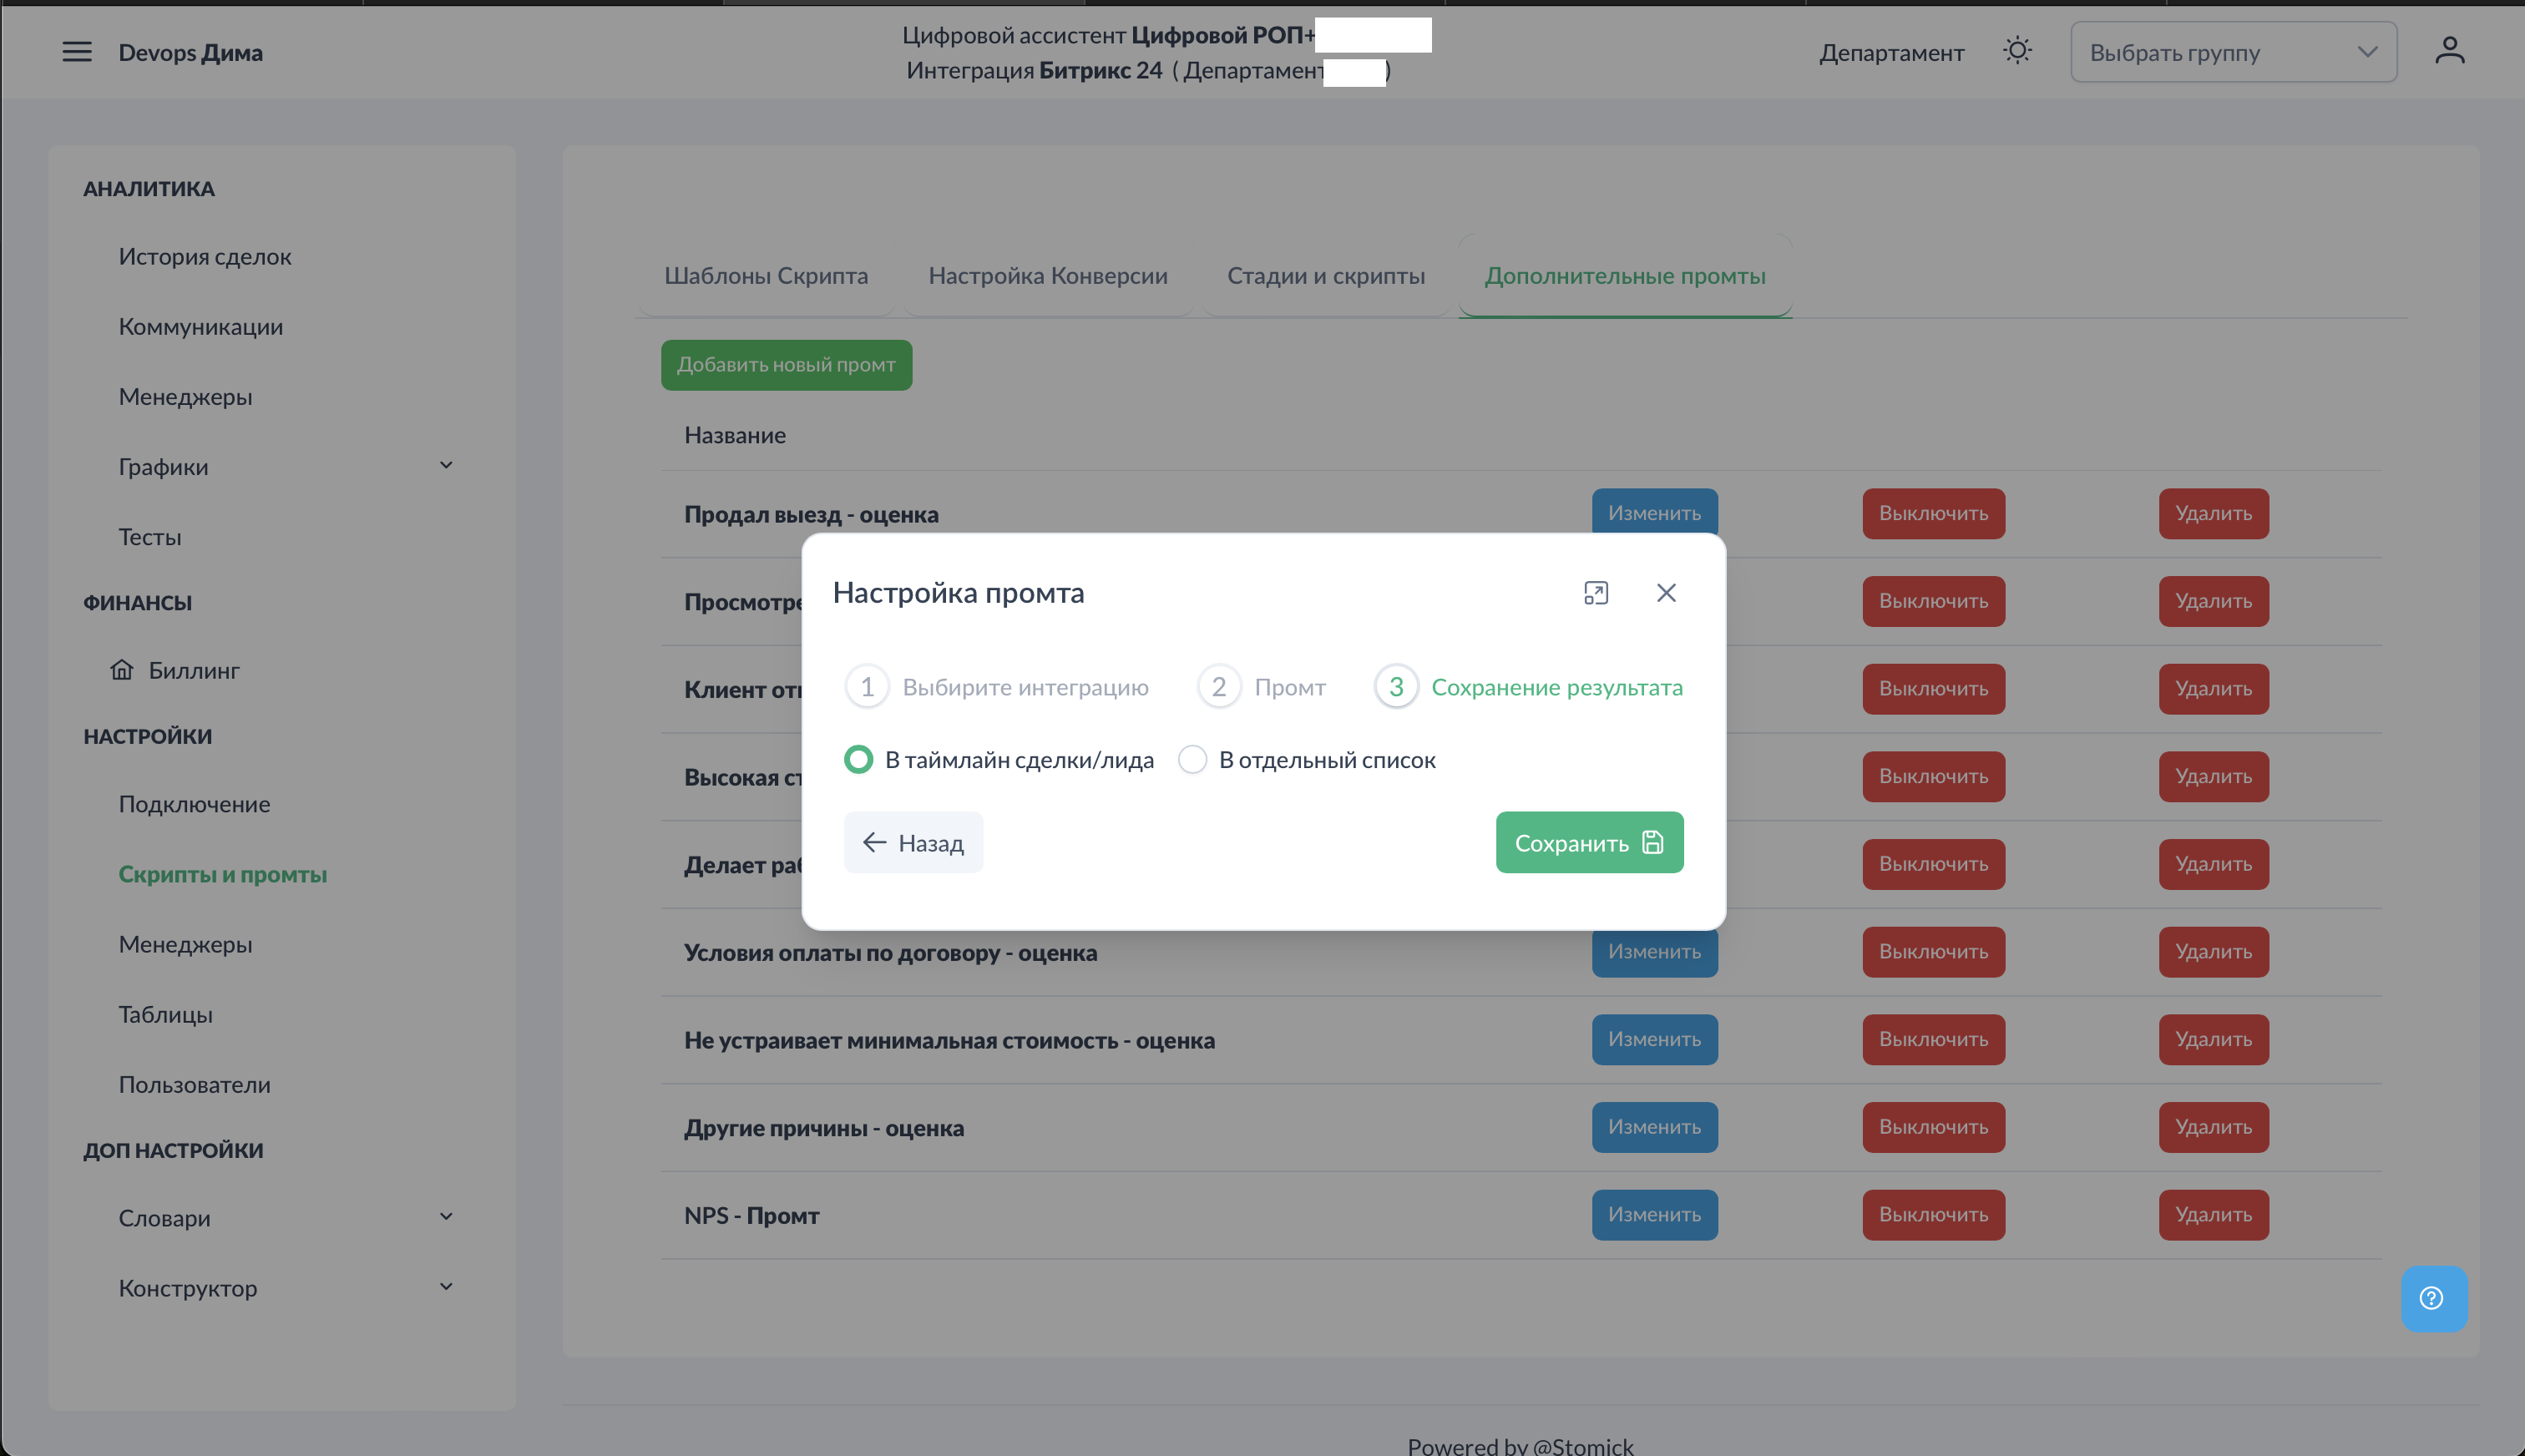Switch to Шаблоны Скрипта tab

[x=766, y=276]
